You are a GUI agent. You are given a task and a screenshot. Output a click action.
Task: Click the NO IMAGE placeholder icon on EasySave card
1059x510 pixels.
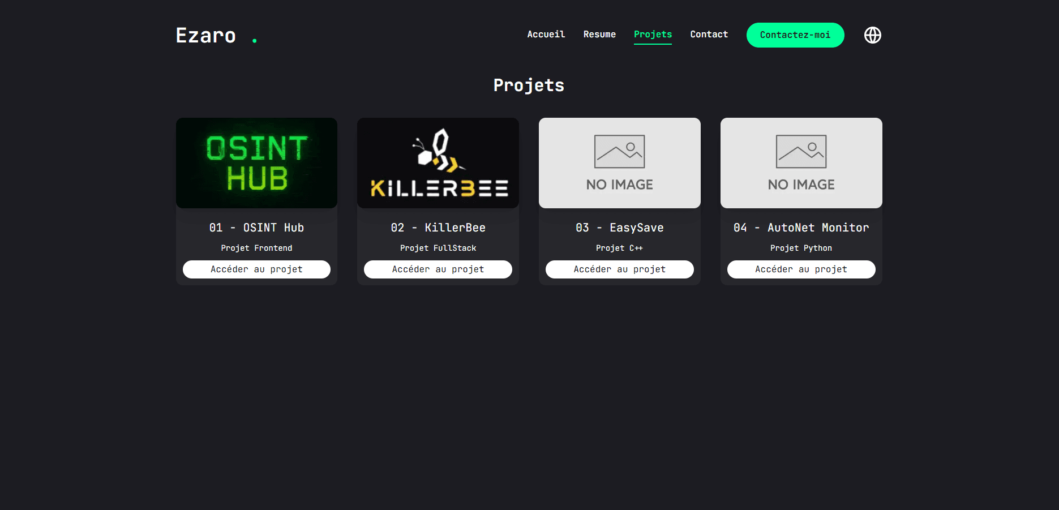pyautogui.click(x=619, y=152)
